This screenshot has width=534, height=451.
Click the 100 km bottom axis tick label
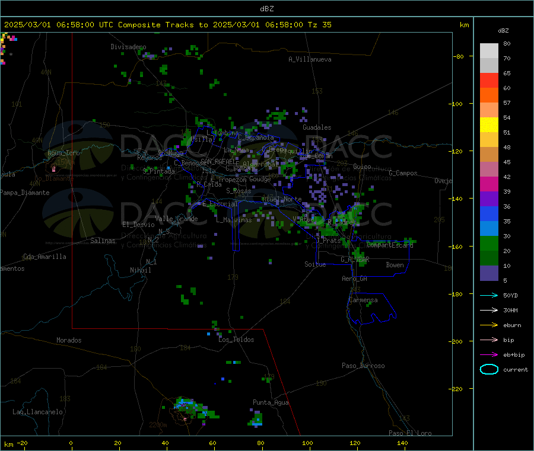307,443
